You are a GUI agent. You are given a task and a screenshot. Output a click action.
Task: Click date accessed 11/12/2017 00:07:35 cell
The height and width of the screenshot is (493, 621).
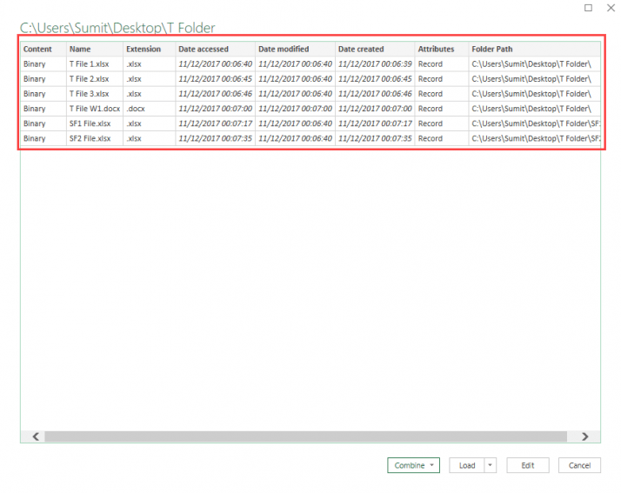(215, 138)
